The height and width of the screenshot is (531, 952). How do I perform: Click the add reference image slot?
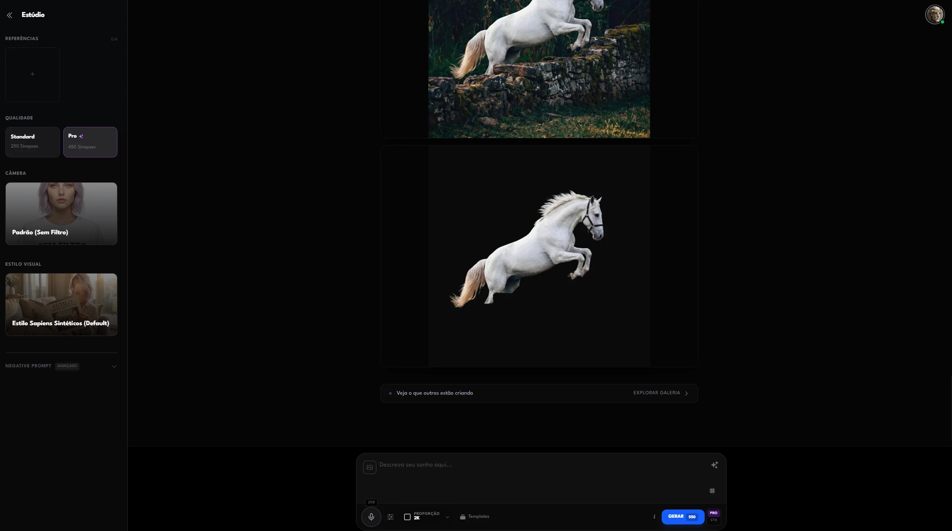[x=33, y=74]
